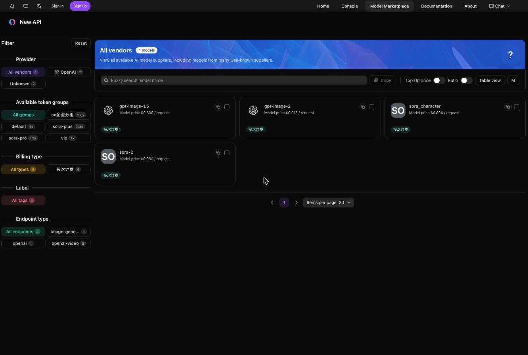Click the gpt-image-1.5 OpenAI logo
528x355 pixels.
coord(108,111)
